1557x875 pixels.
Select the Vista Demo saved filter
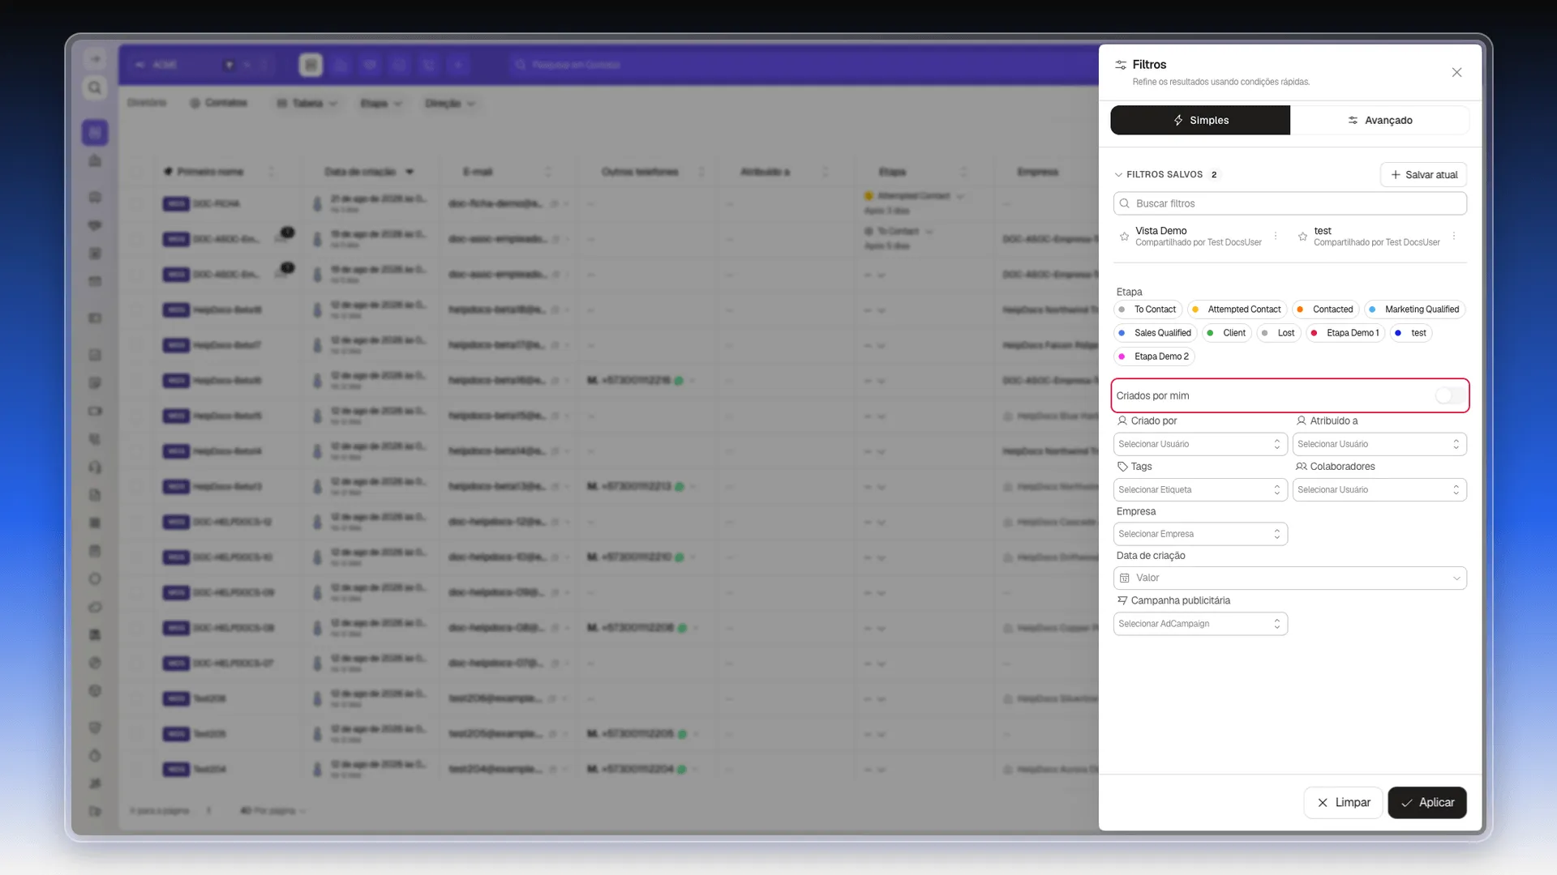tap(1198, 236)
